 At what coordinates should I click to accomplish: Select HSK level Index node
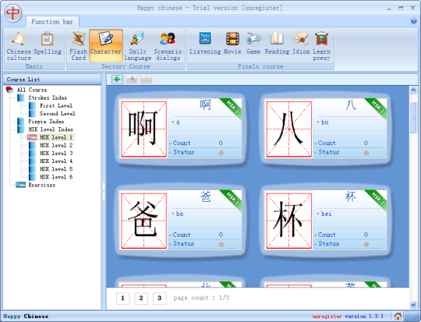coord(51,129)
